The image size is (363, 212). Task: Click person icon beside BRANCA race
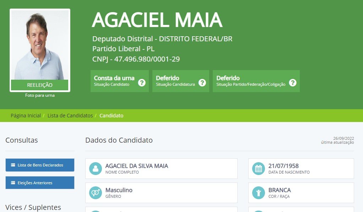point(259,193)
